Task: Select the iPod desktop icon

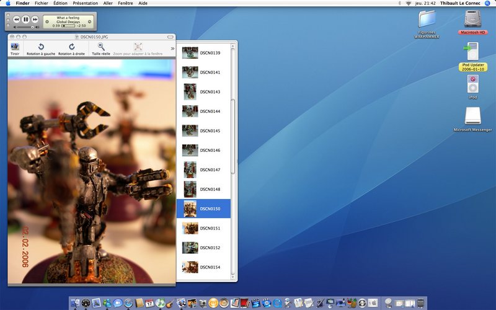Action: point(472,84)
